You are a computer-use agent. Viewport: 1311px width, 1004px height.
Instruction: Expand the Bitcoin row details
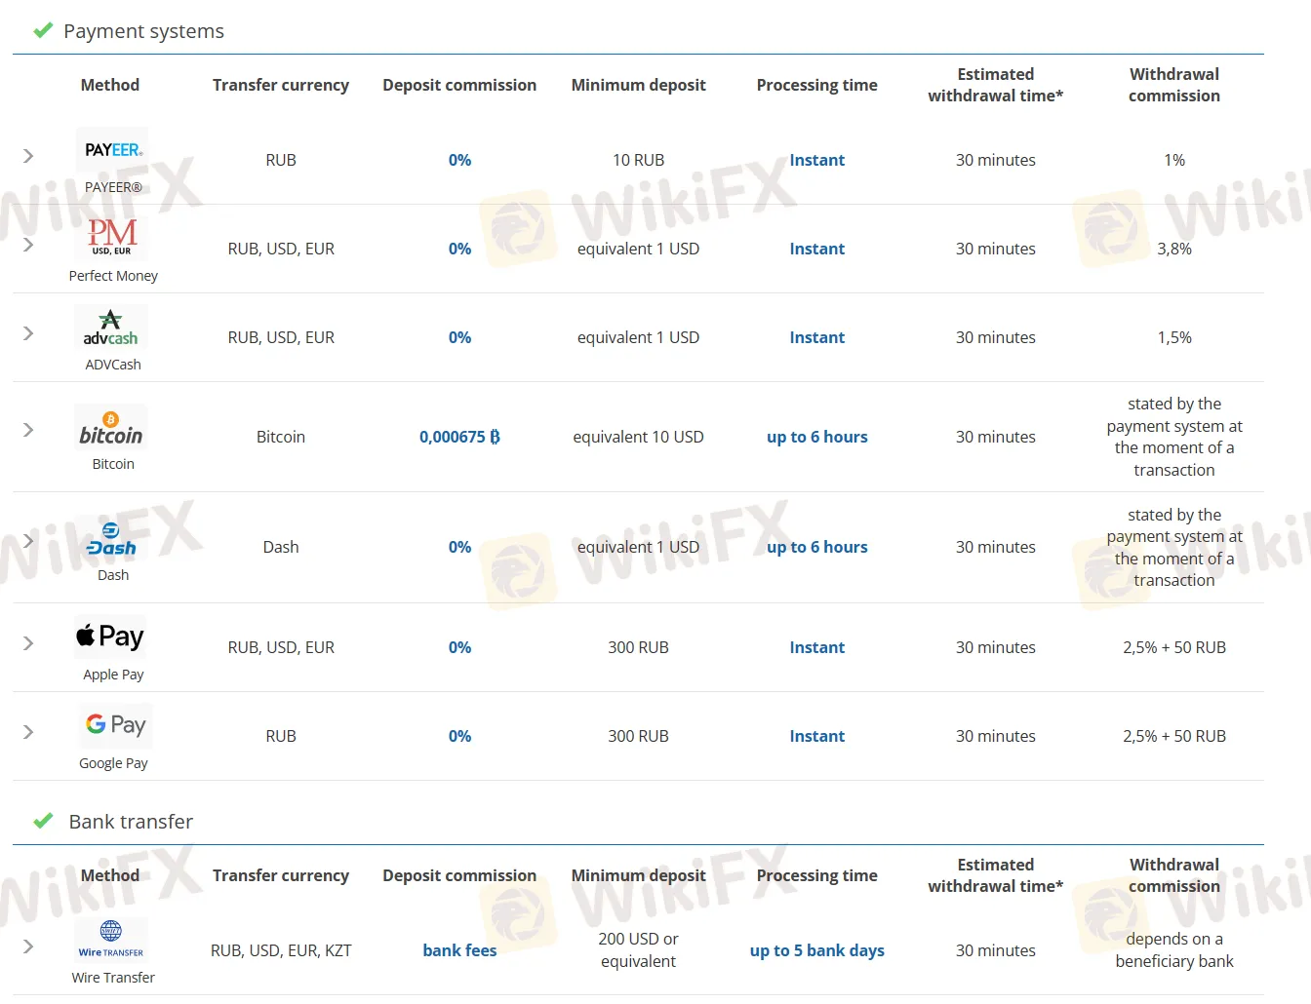point(28,429)
